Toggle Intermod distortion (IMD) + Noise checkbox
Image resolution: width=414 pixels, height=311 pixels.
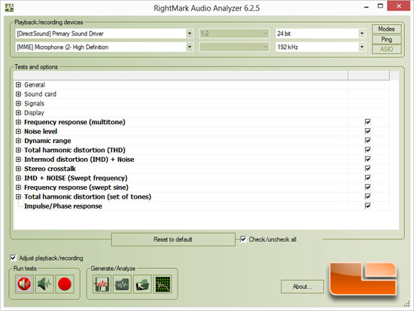(368, 159)
